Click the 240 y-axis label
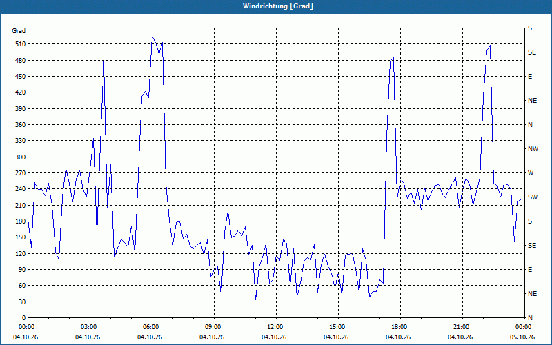 pos(20,189)
